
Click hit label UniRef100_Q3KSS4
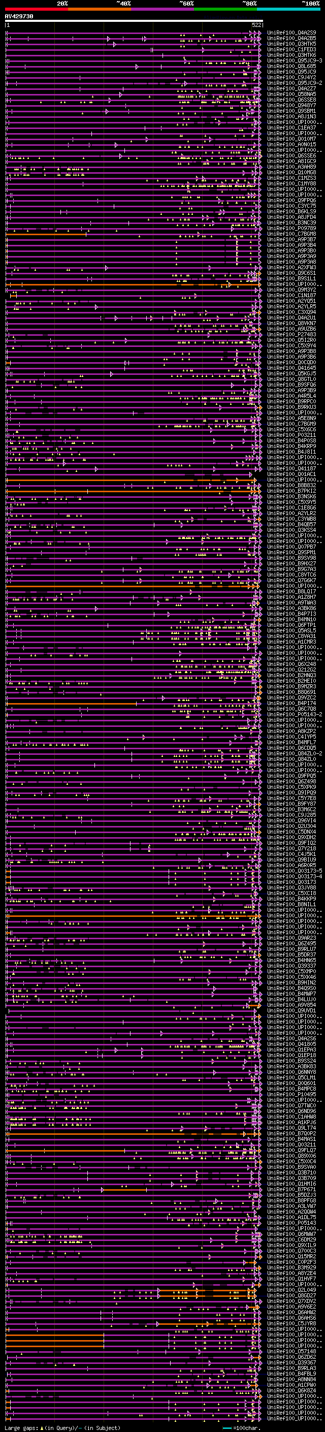[291, 530]
